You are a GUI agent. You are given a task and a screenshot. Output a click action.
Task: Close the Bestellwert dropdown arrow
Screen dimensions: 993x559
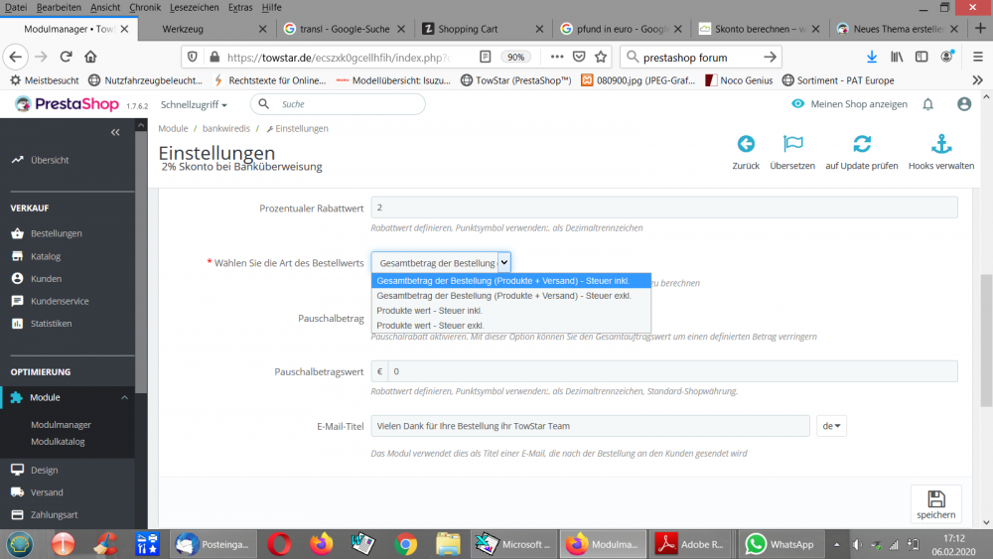[504, 263]
